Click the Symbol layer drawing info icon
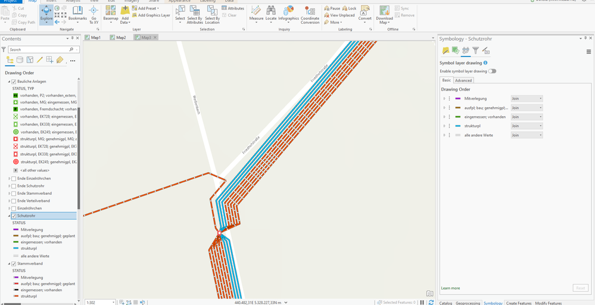The width and height of the screenshot is (595, 305). pos(485,63)
